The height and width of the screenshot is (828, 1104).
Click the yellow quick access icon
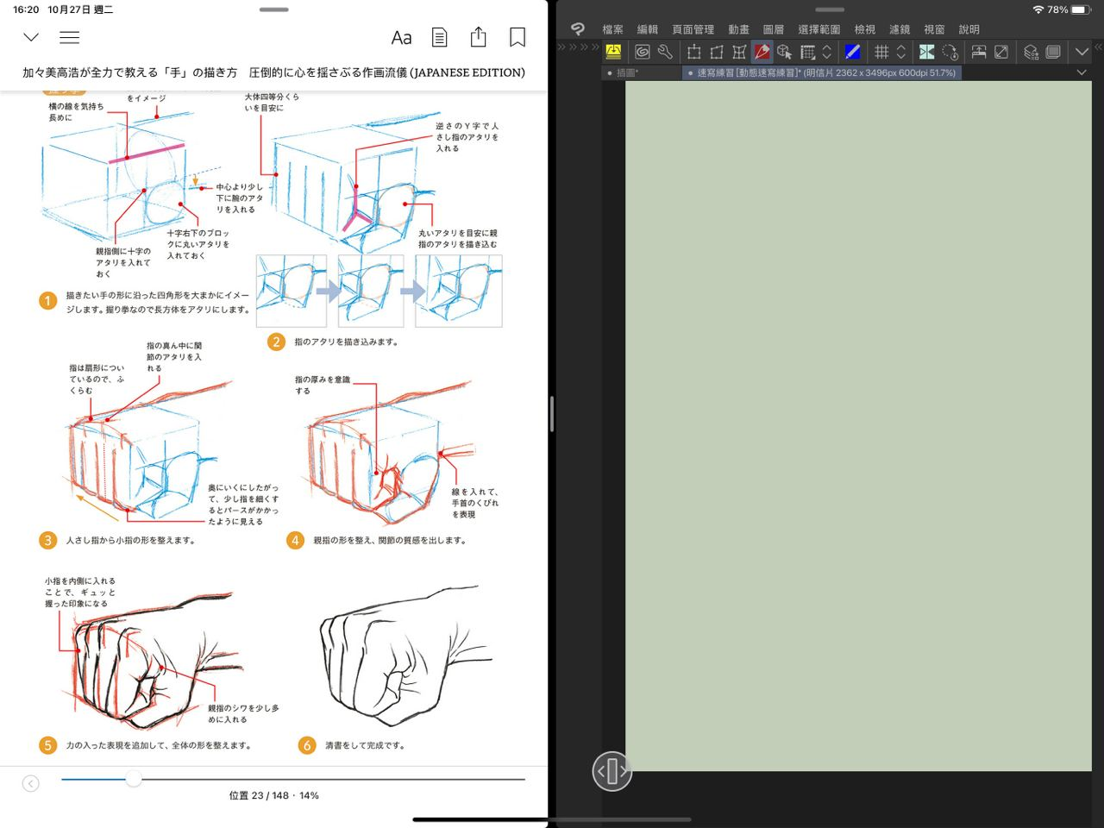(613, 52)
